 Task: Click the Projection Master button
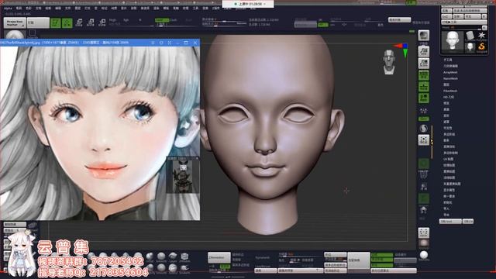pos(15,22)
